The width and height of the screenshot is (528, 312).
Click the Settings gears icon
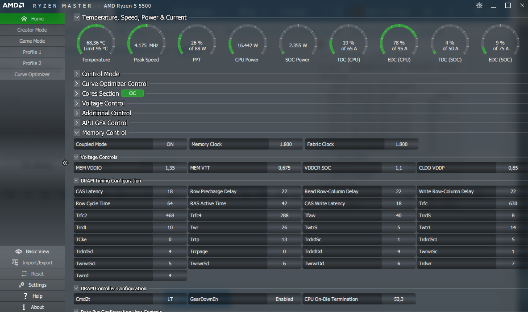click(21, 285)
